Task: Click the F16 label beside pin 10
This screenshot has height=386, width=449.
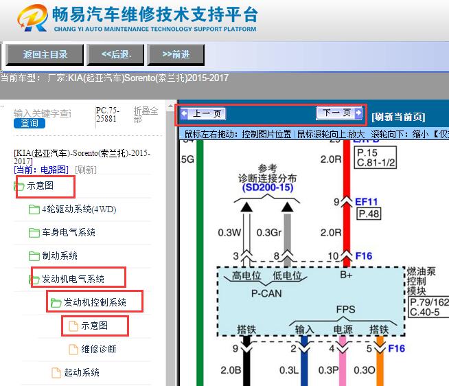Action: tap(364, 256)
